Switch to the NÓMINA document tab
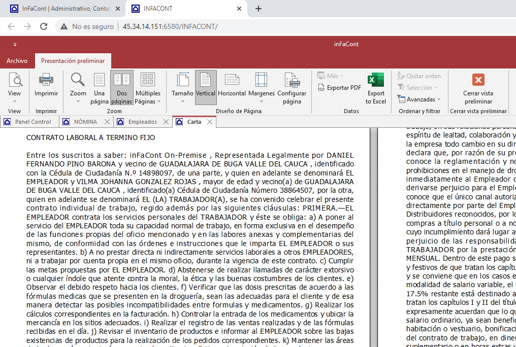The image size is (516, 347). (85, 122)
